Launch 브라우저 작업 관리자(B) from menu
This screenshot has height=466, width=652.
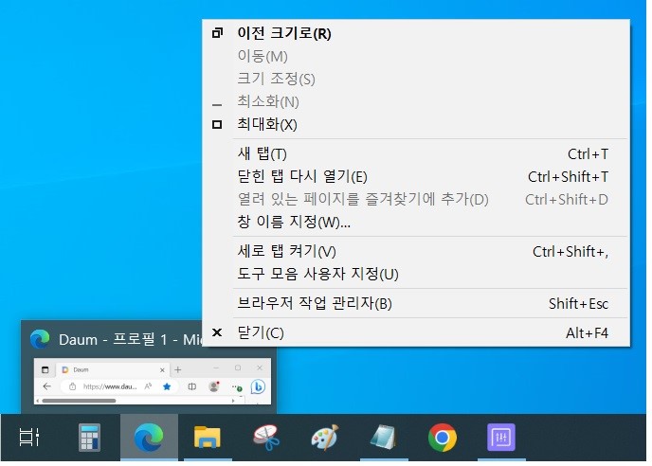(416, 303)
